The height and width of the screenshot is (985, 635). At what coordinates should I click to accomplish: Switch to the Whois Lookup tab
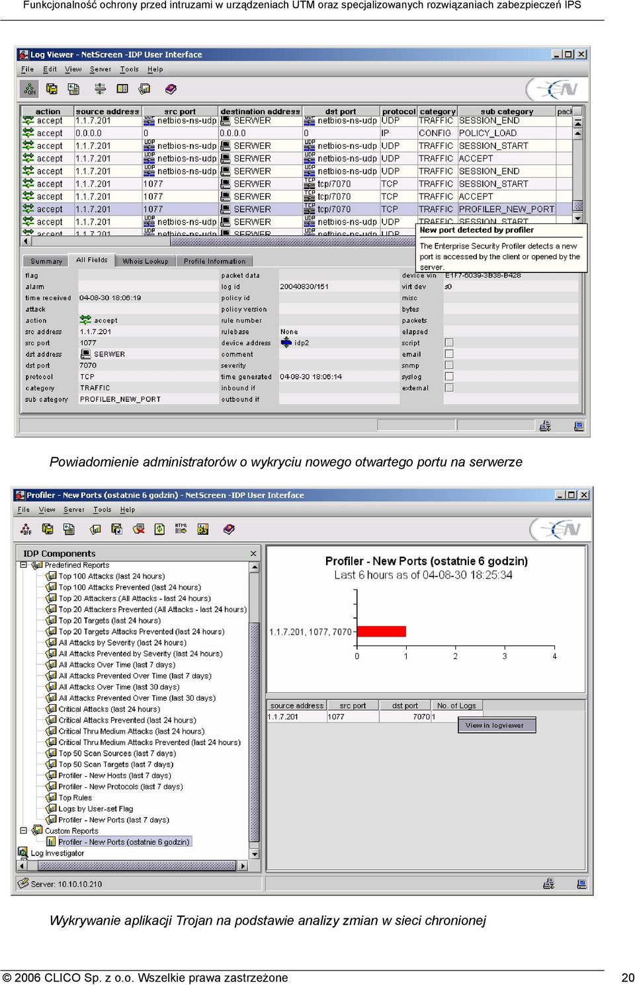[x=145, y=261]
